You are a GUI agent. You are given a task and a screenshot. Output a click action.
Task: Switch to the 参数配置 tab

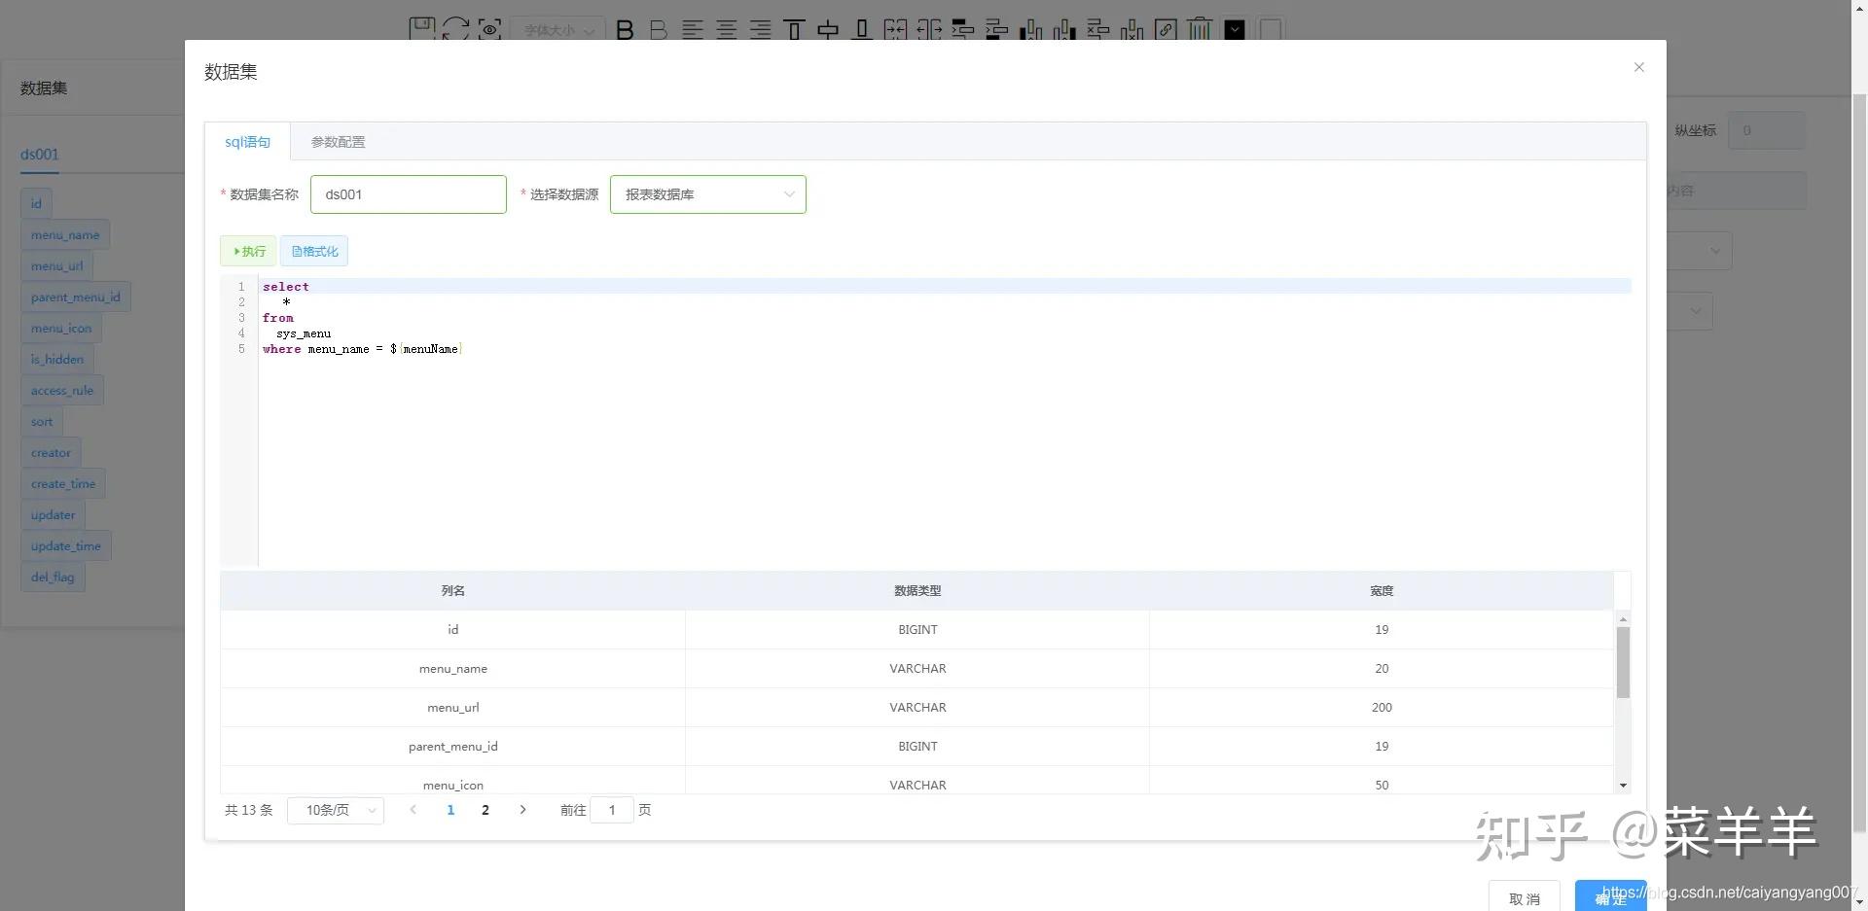[x=338, y=142]
